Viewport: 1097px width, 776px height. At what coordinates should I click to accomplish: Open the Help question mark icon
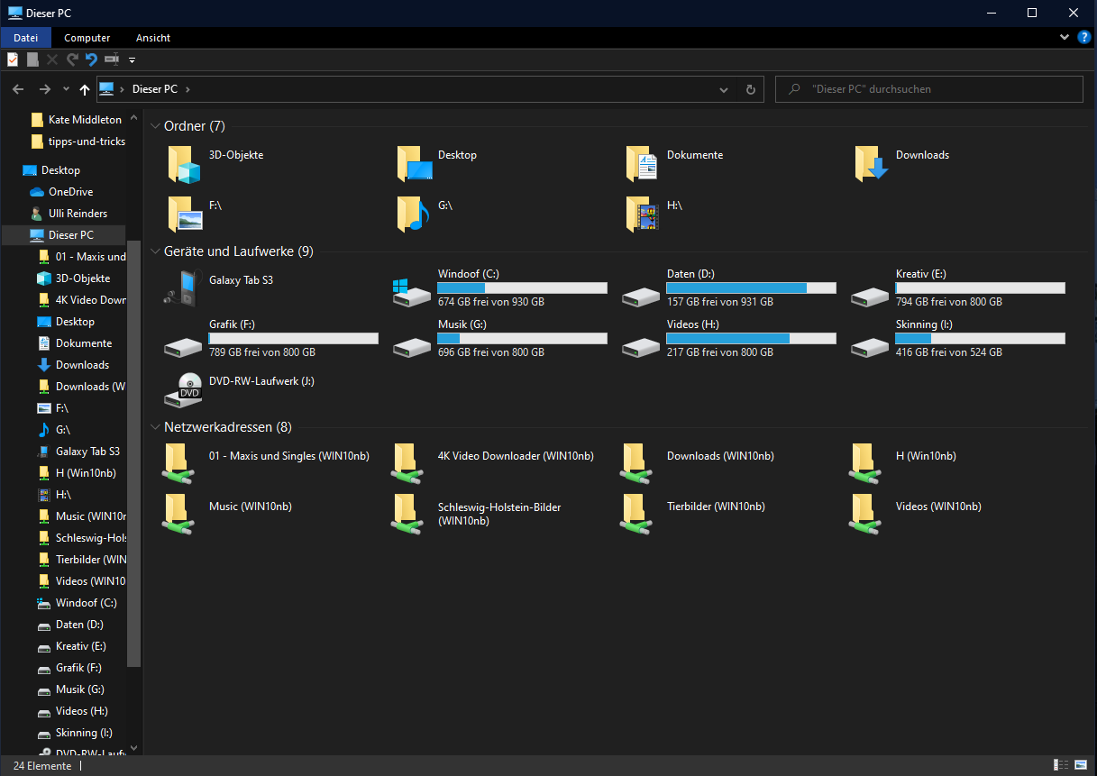[1084, 37]
